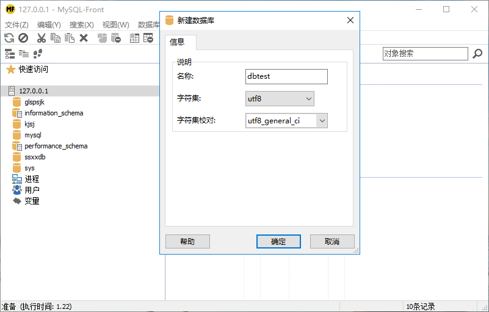This screenshot has height=312, width=489.
Task: Click the New Table toolbar icon
Action: 134,38
